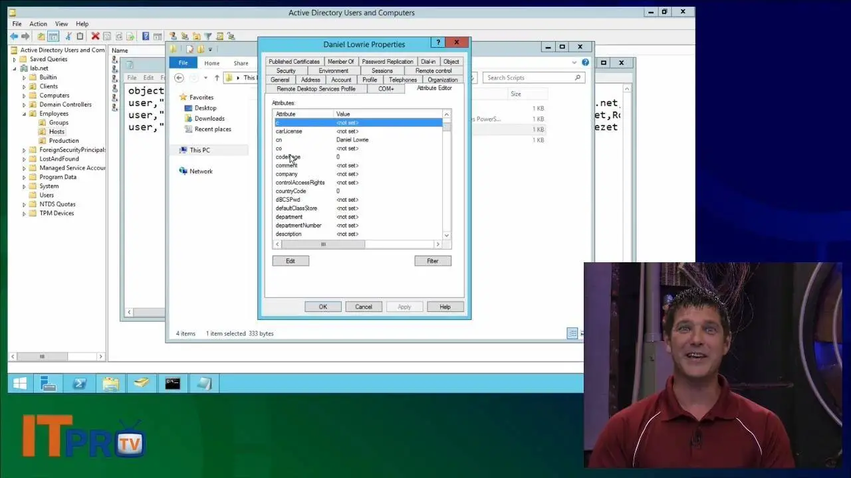
Task: Click the attributes list horizontal scrollbar
Action: click(x=358, y=244)
